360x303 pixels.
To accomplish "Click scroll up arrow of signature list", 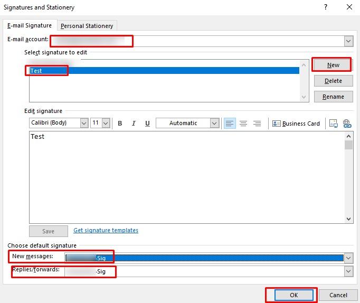I will [x=304, y=65].
